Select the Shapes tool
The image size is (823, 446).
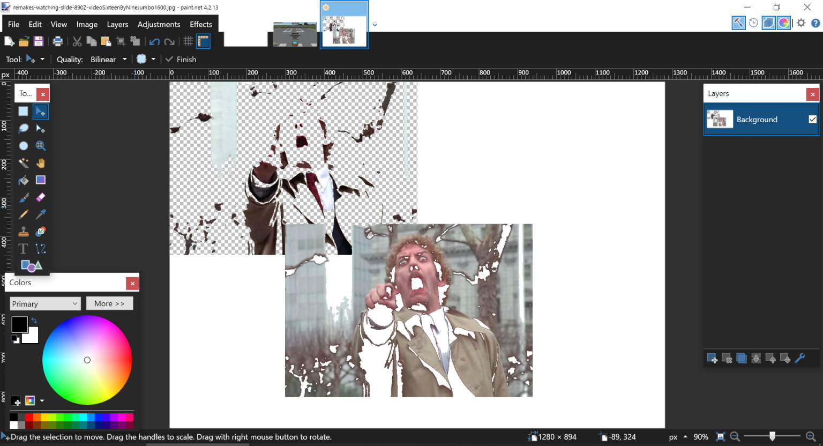[31, 266]
